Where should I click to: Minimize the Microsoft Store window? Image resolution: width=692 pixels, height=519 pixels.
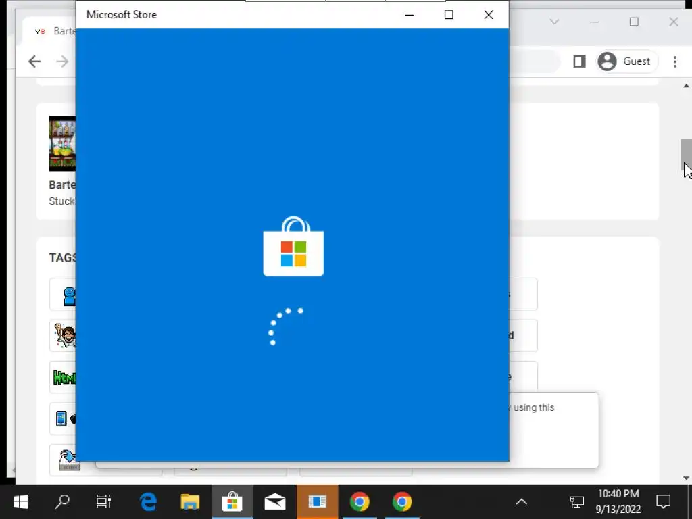[x=409, y=15]
